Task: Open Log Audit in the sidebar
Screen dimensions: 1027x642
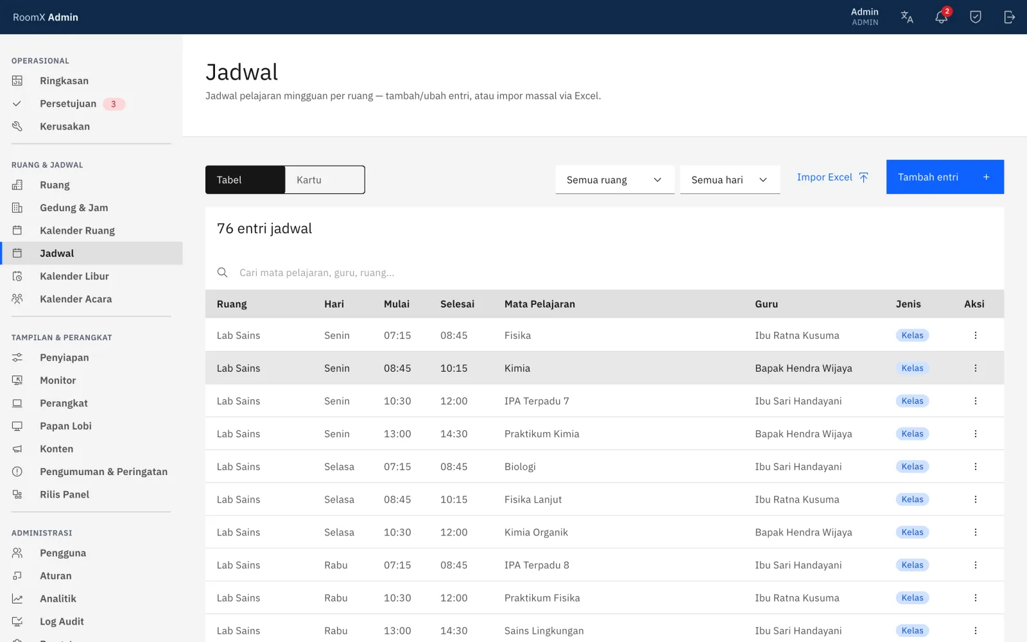Action: [91, 621]
